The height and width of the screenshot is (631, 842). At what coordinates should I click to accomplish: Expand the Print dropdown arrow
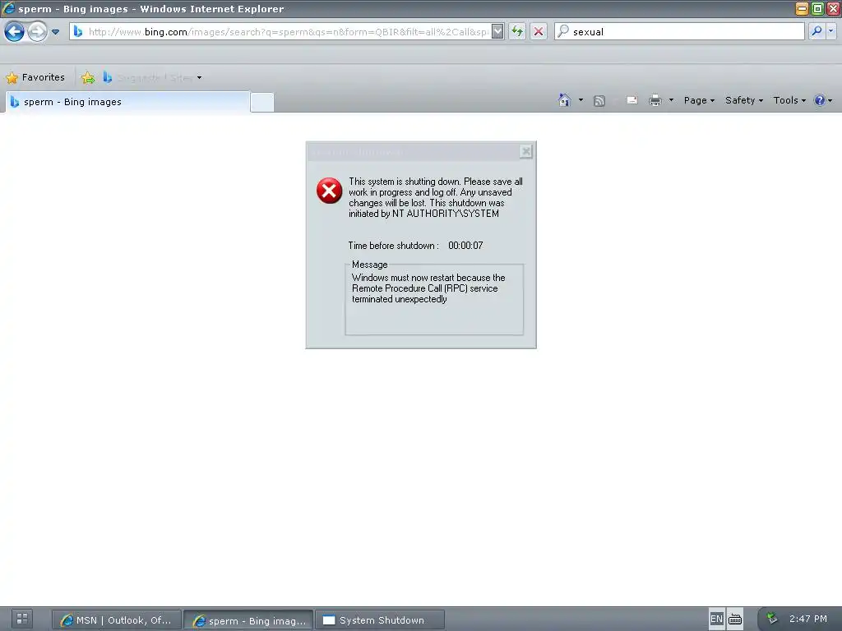point(671,100)
